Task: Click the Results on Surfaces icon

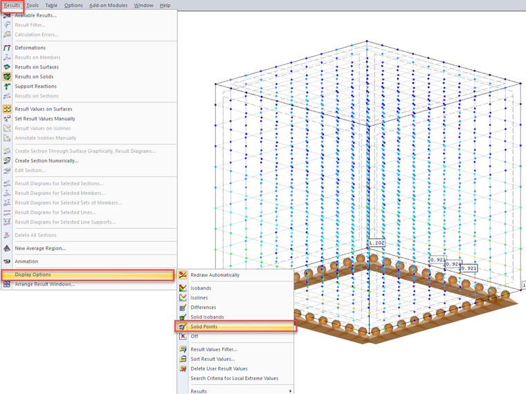Action: pyautogui.click(x=7, y=67)
